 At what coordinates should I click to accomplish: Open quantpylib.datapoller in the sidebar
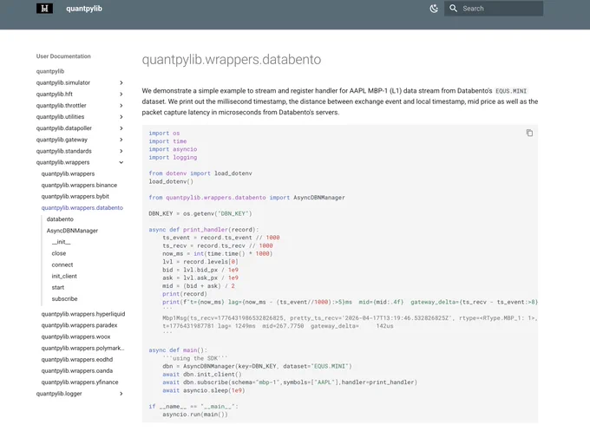64,128
